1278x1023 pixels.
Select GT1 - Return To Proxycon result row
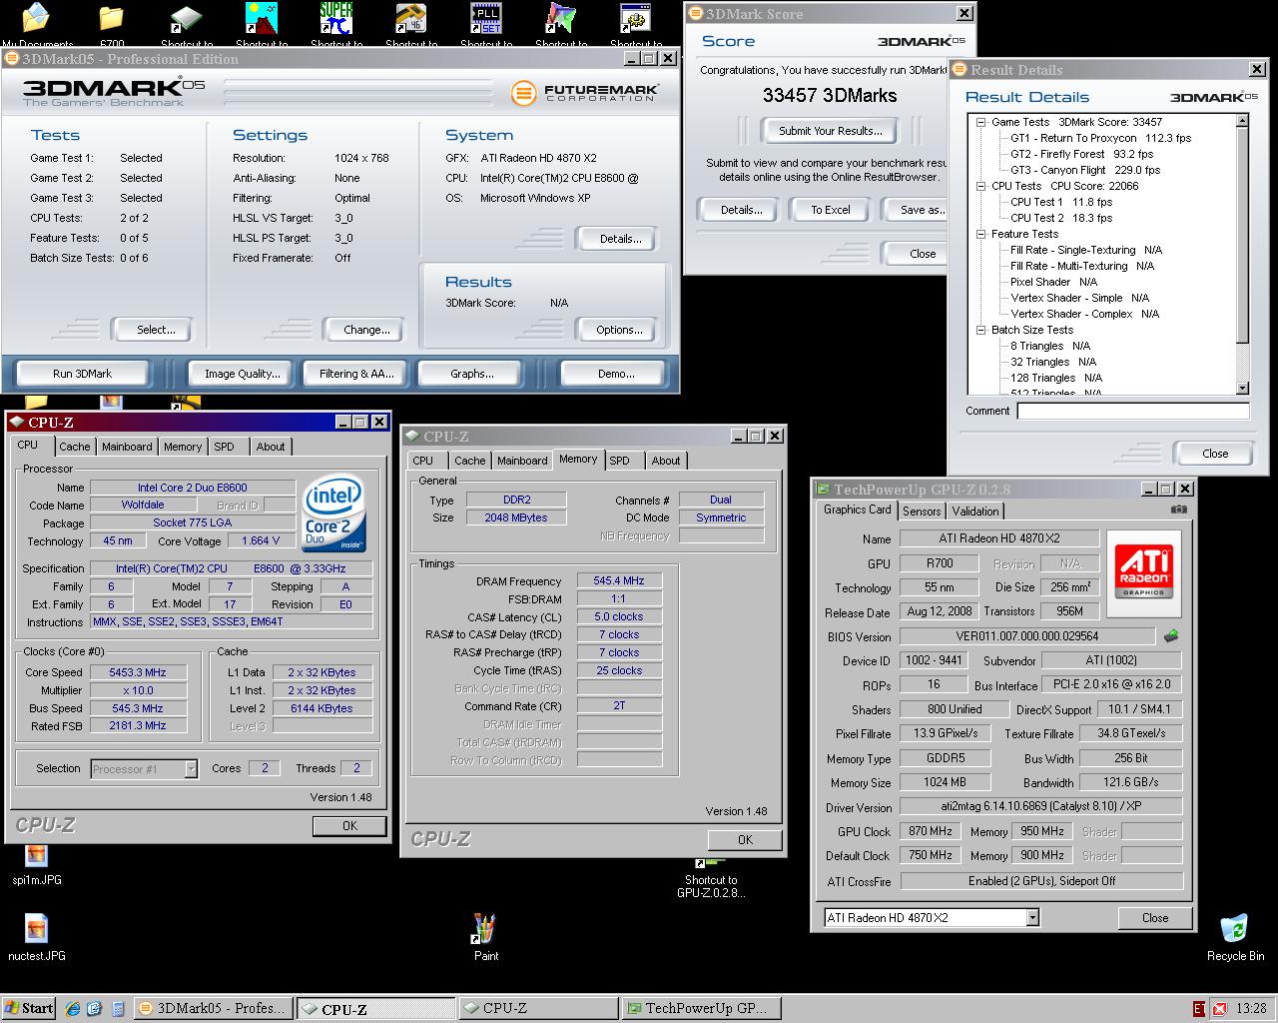(1100, 138)
